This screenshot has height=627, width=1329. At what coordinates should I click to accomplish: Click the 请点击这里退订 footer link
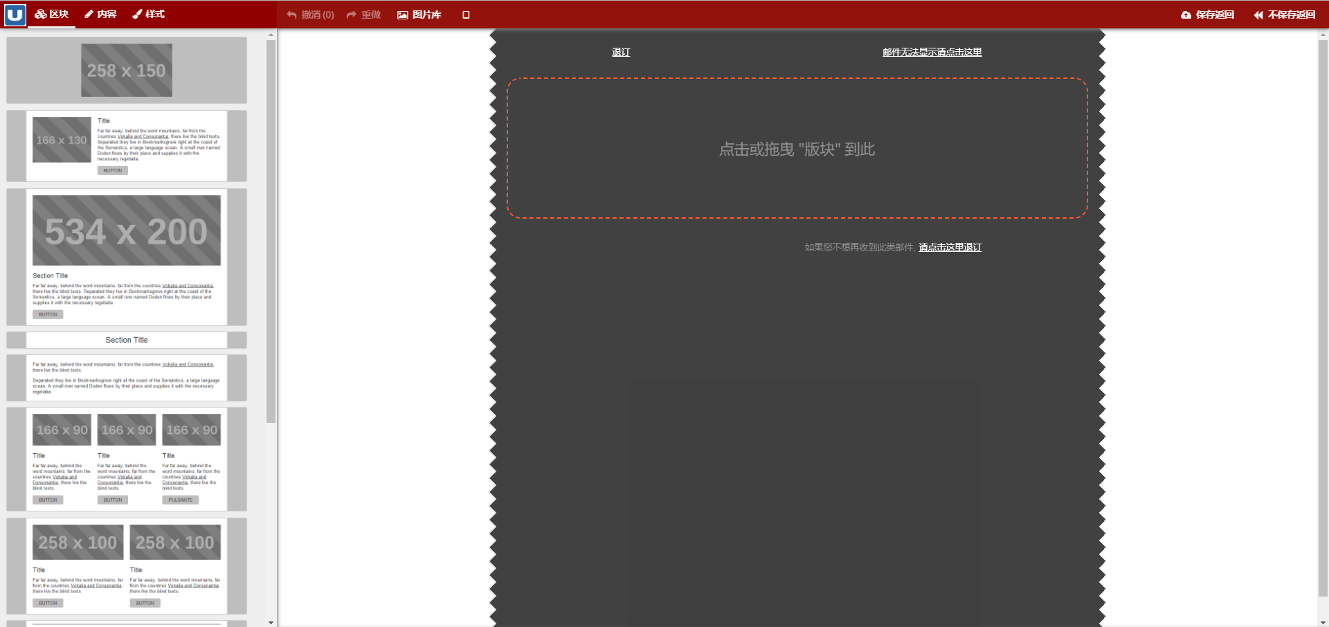click(950, 247)
